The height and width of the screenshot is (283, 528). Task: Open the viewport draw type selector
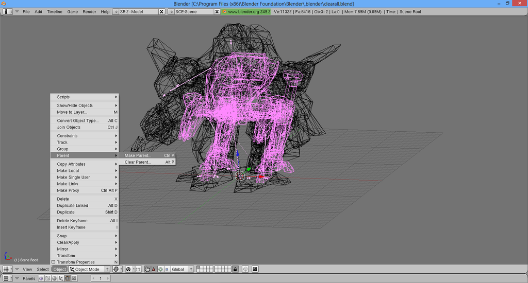[117, 269]
